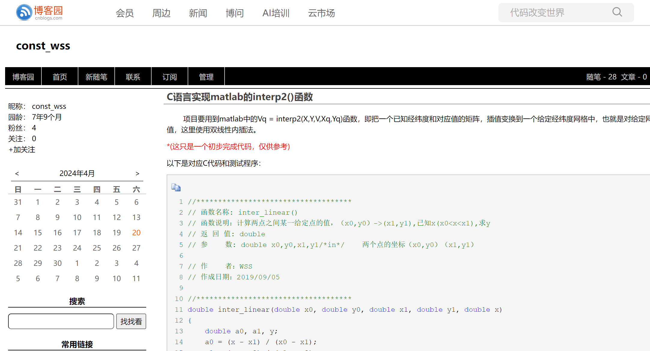Click +加关注 to follow
The image size is (650, 351).
click(22, 150)
